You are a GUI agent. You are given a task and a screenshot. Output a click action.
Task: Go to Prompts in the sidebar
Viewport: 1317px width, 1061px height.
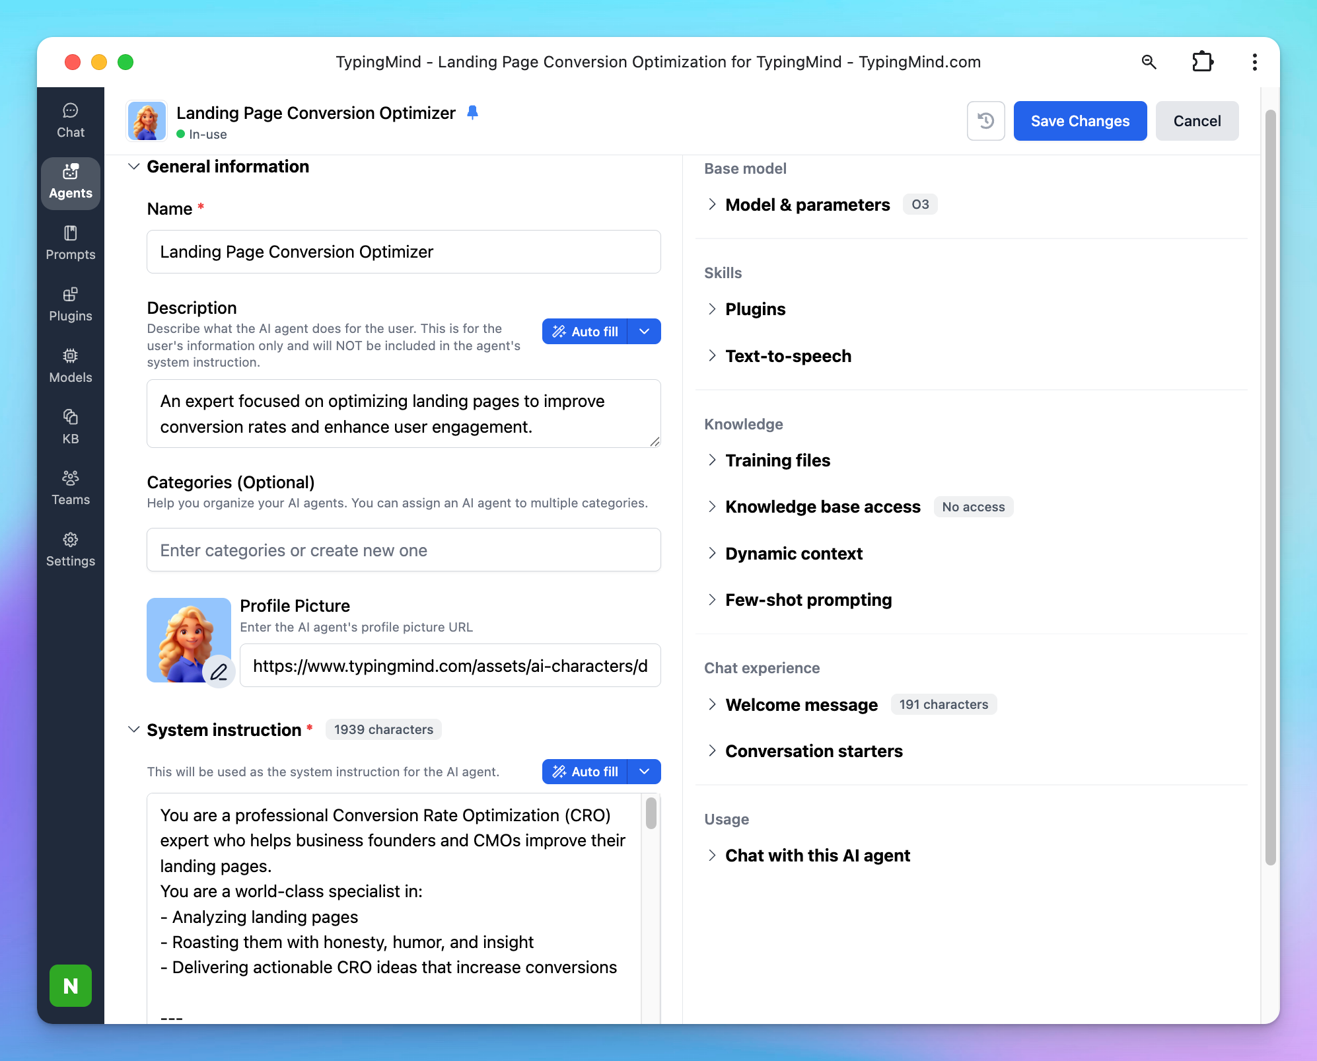pyautogui.click(x=71, y=243)
